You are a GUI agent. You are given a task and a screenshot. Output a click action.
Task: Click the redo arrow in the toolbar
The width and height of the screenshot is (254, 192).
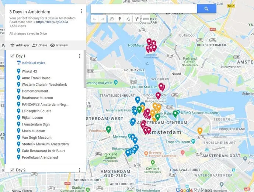pos(102,19)
